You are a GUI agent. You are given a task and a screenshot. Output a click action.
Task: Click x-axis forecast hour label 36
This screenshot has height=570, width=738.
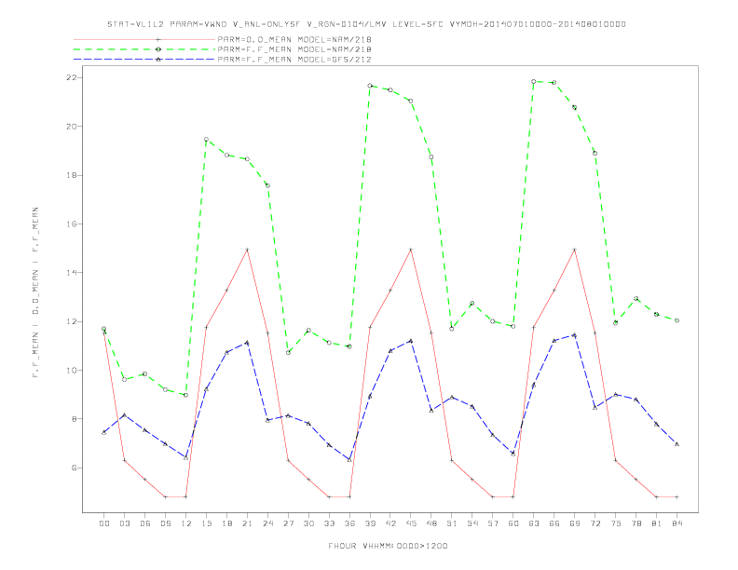[x=349, y=523]
